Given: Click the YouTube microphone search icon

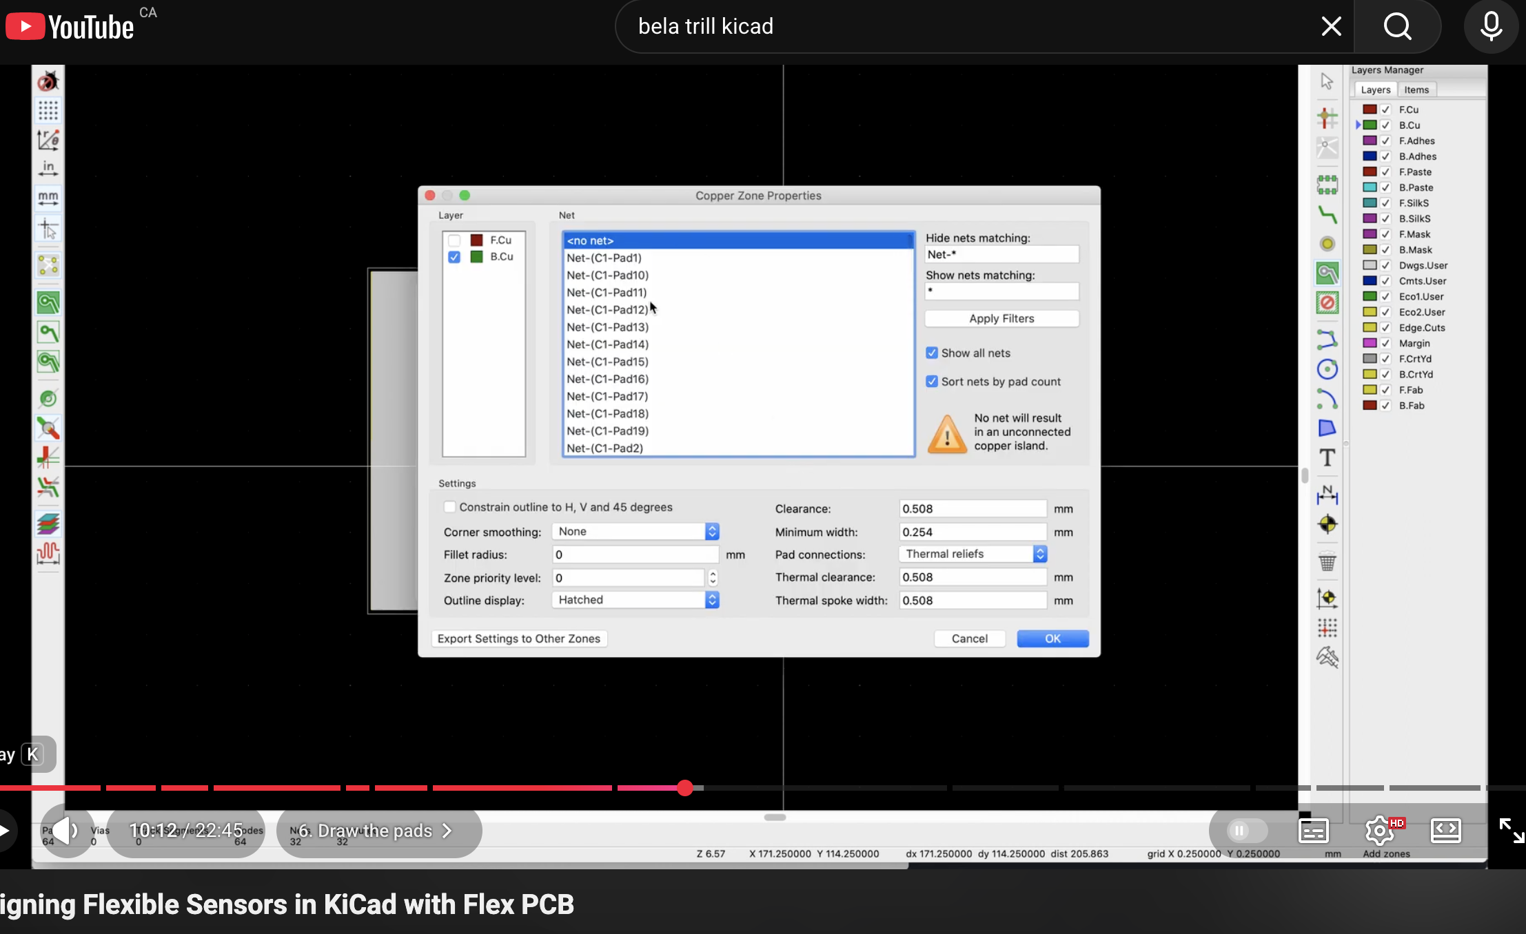Looking at the screenshot, I should click(x=1491, y=27).
